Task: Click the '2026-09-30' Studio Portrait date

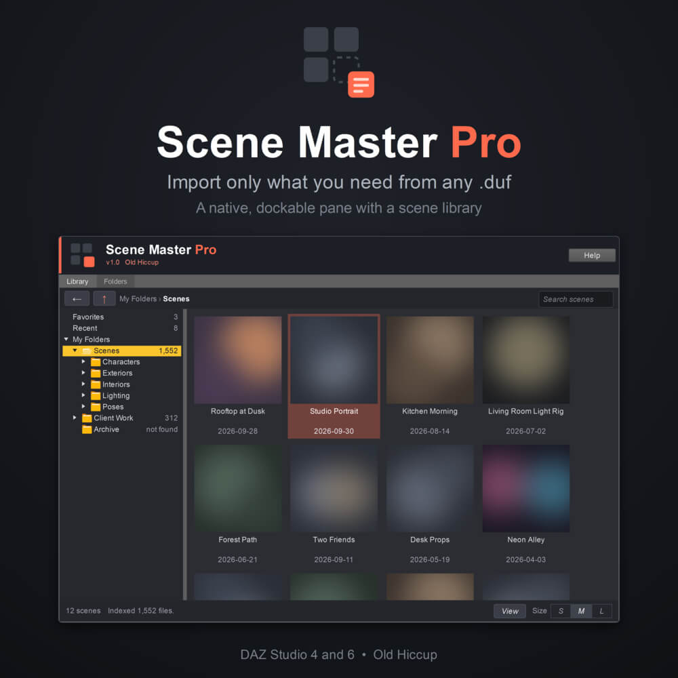Action: pyautogui.click(x=334, y=431)
